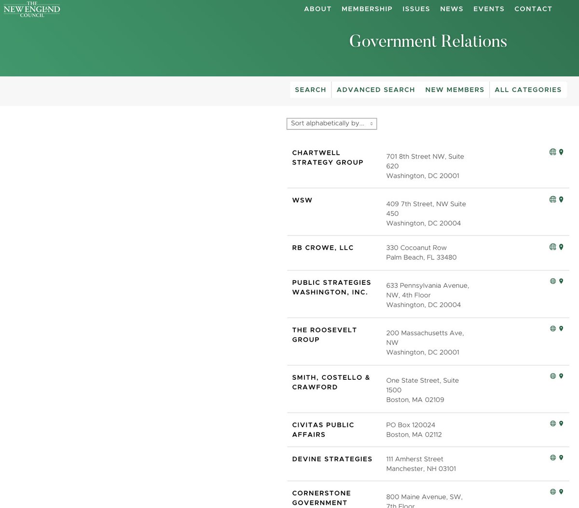
Task: Open Devine Strategies listing
Action: point(332,459)
